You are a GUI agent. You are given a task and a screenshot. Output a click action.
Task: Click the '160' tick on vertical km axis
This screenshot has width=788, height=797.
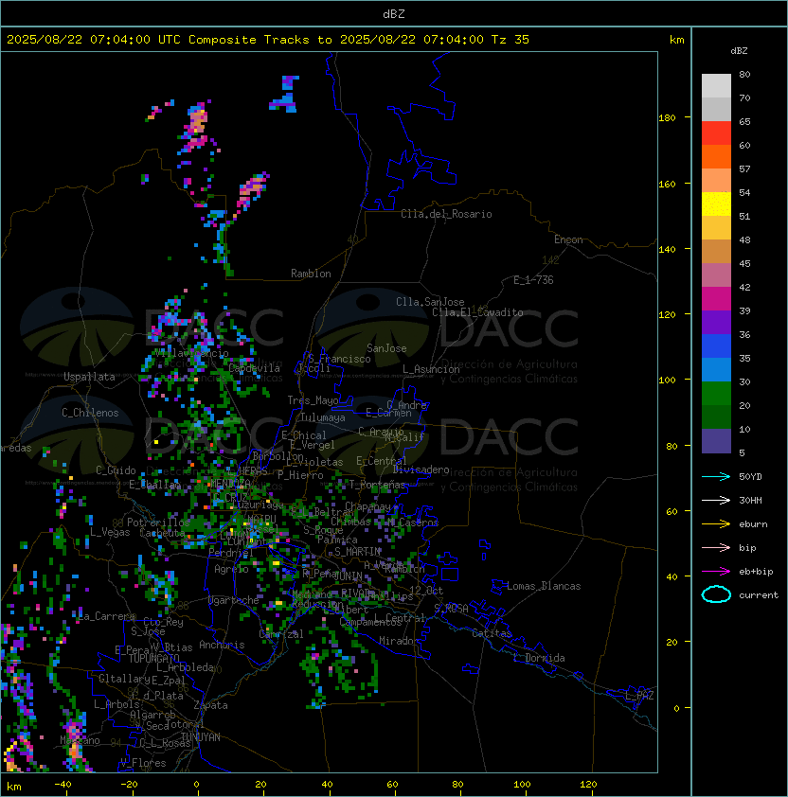pos(667,184)
